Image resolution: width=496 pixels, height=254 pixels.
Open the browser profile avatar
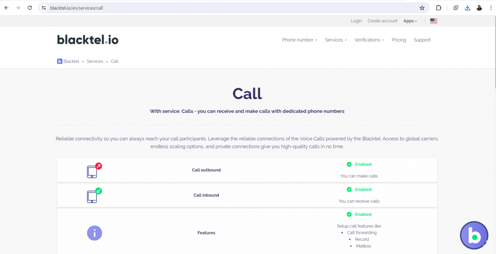pyautogui.click(x=479, y=8)
